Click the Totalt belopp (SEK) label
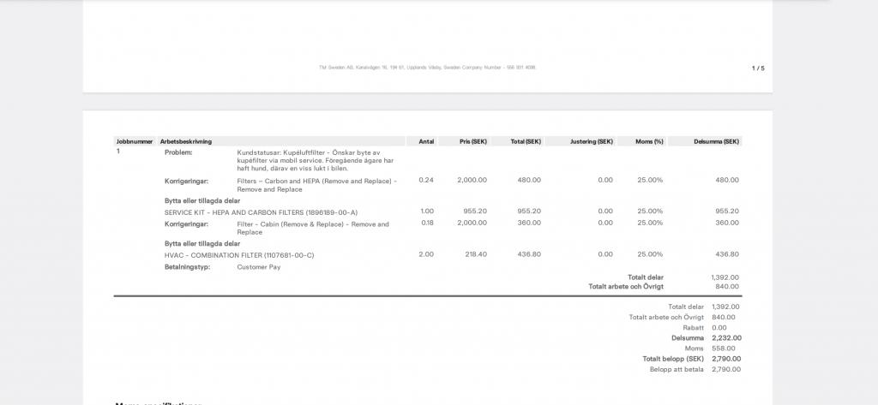 pos(673,359)
